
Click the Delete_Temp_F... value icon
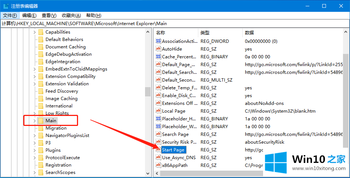(158, 88)
